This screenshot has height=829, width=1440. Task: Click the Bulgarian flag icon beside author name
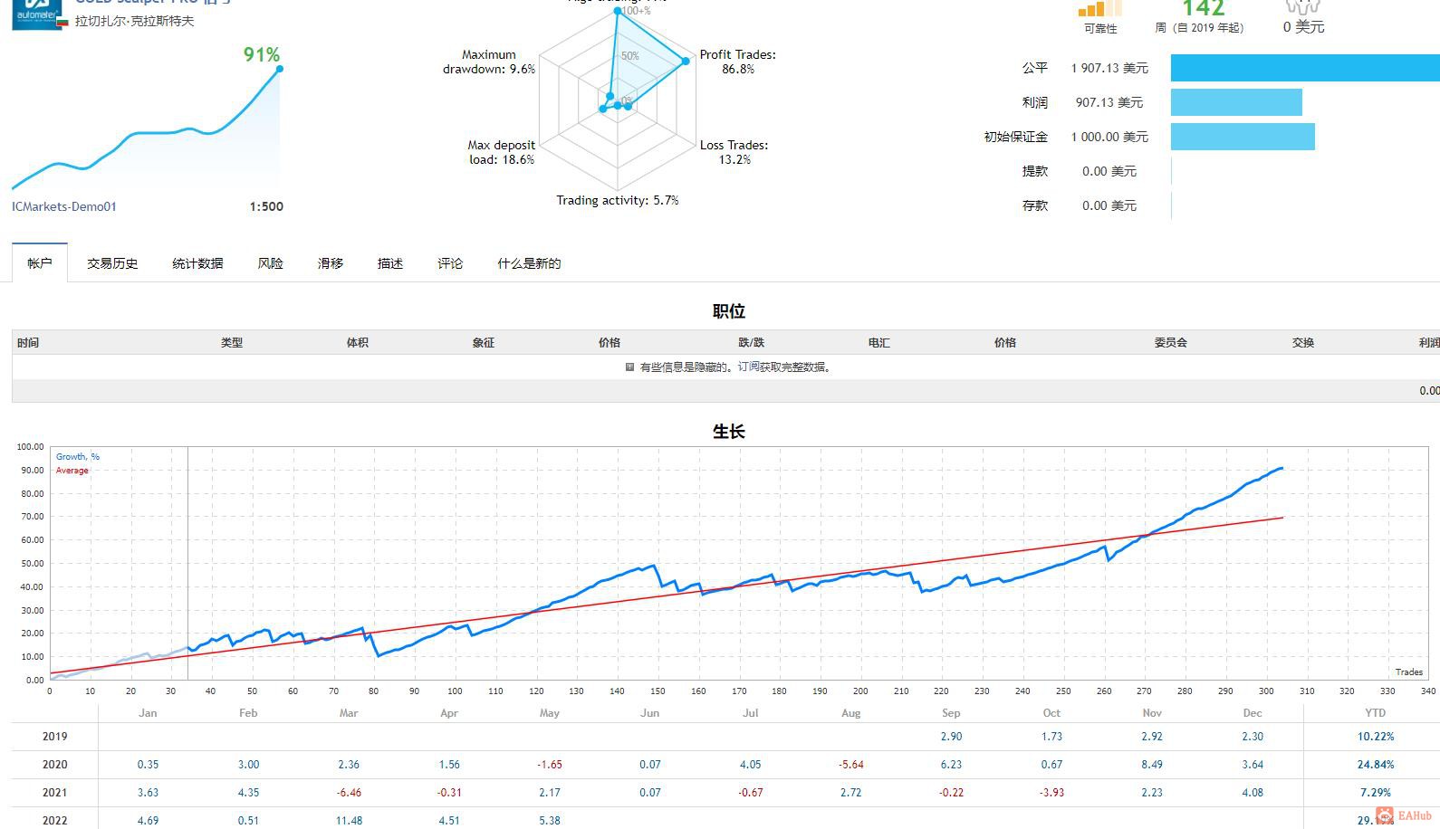pos(63,22)
